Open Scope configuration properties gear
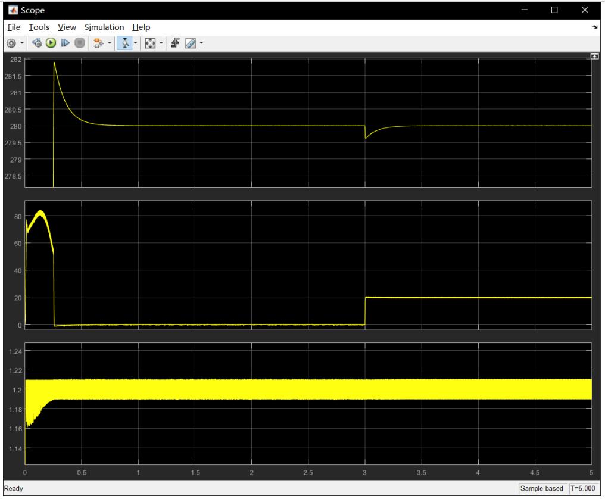 (x=11, y=43)
